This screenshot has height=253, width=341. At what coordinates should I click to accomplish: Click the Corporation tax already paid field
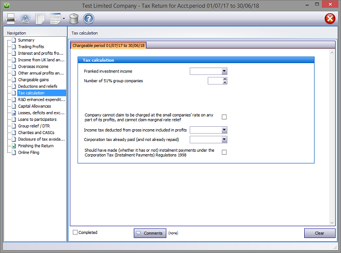click(205, 139)
